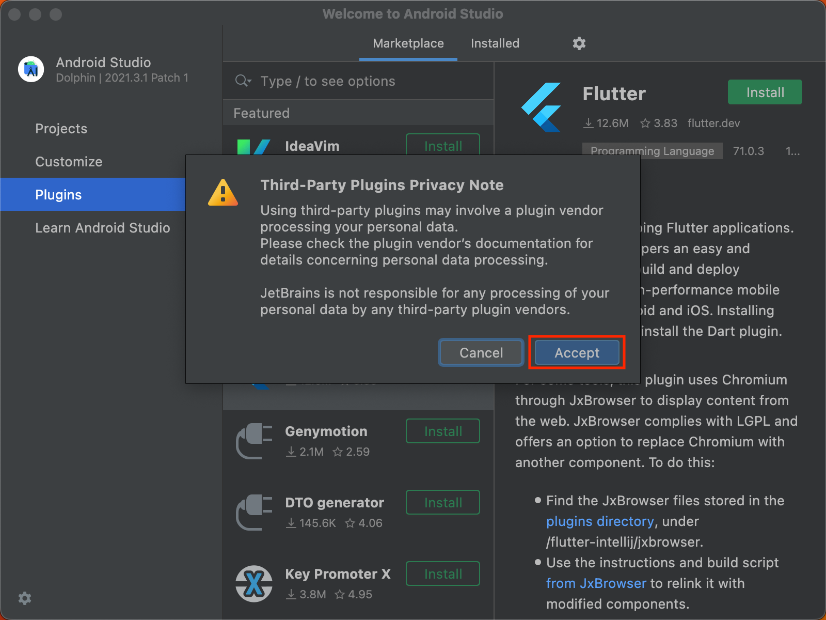Click the DTO generator 4.06 rating

(364, 523)
